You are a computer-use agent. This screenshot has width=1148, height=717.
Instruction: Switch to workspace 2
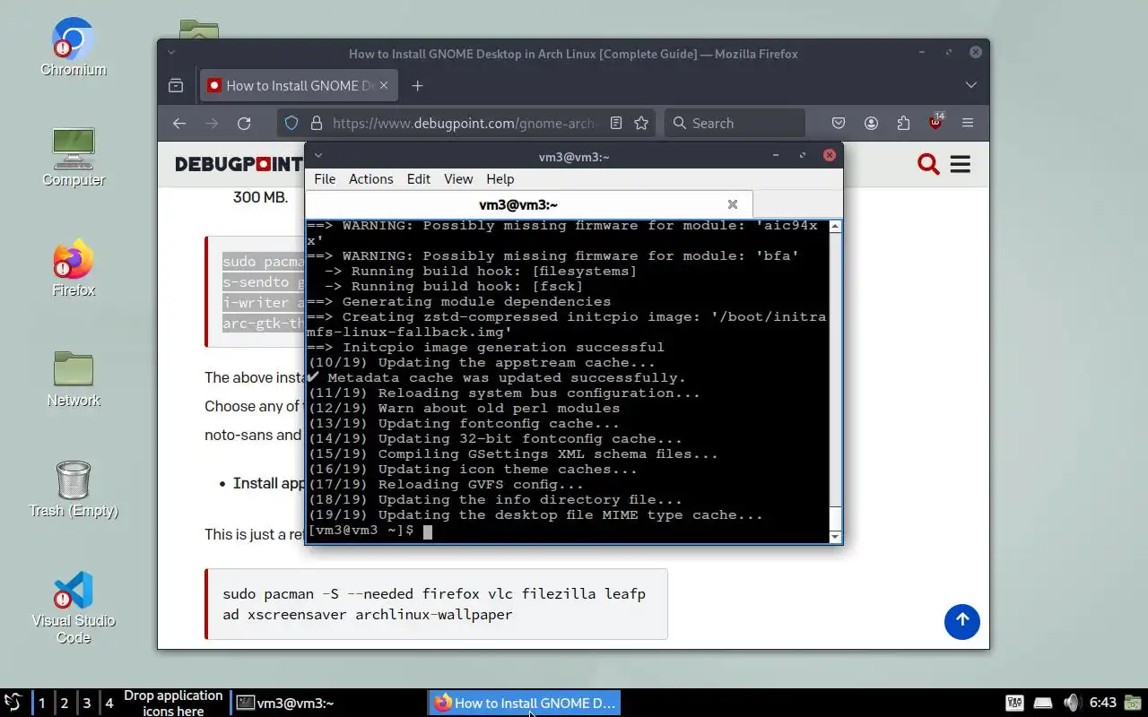coord(64,703)
